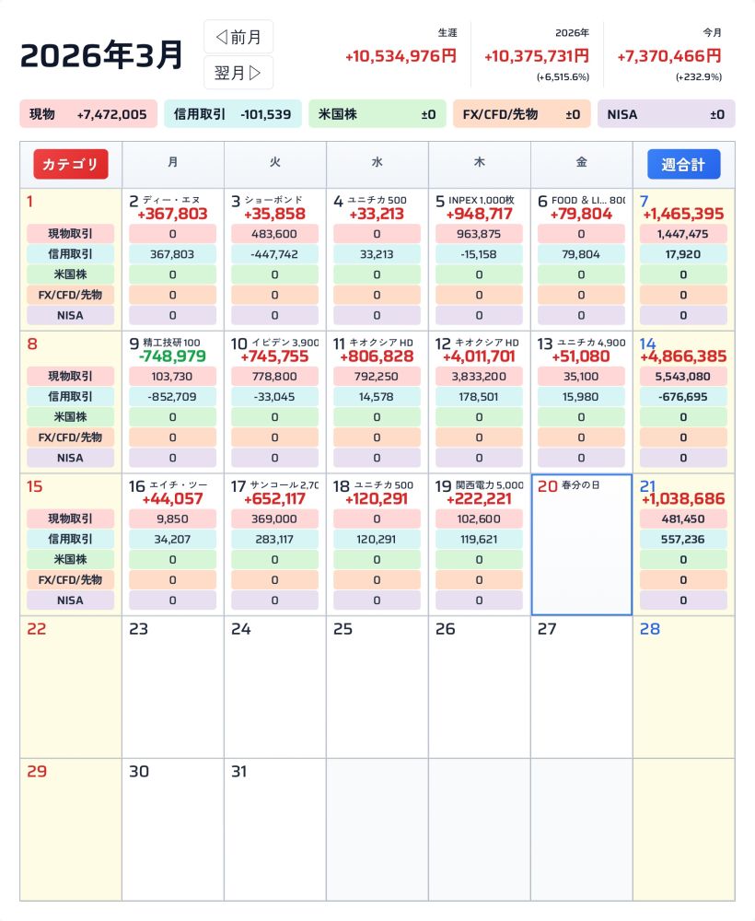755x921 pixels.
Task: Click NISA label in third week
Action: point(71,600)
